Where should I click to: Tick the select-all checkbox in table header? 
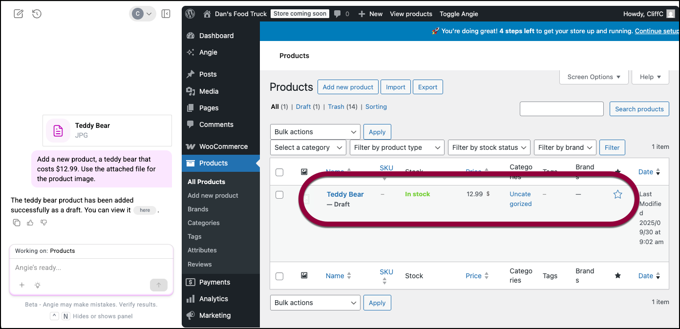pyautogui.click(x=279, y=172)
